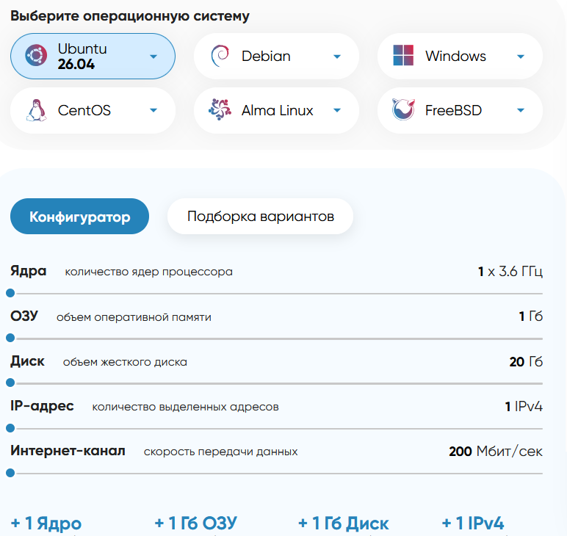The height and width of the screenshot is (536, 567).
Task: Switch to the Подборка вариантов tab
Action: [260, 216]
